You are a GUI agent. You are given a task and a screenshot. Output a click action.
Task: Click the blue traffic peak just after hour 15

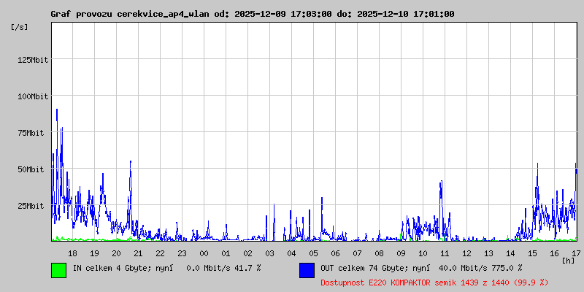coord(537,164)
